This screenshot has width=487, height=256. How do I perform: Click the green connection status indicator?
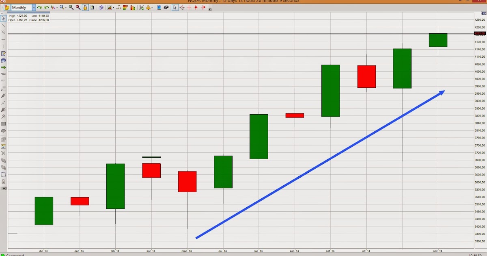point(2,255)
